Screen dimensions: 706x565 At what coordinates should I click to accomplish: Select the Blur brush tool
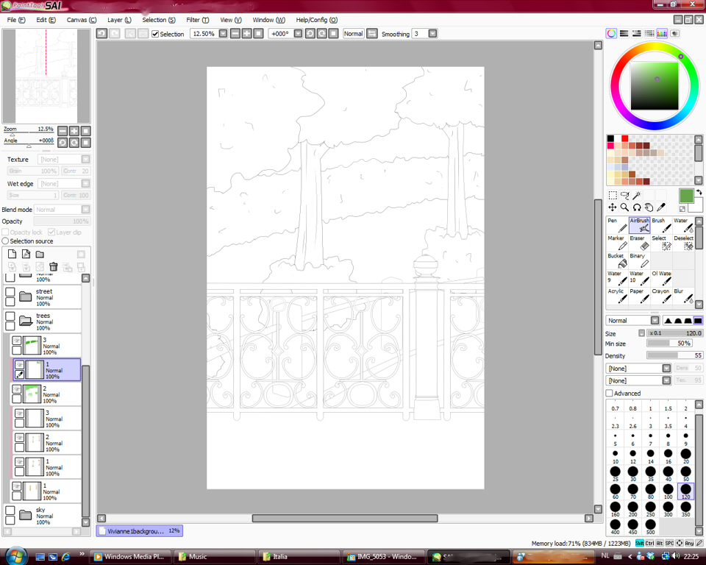[x=682, y=296]
